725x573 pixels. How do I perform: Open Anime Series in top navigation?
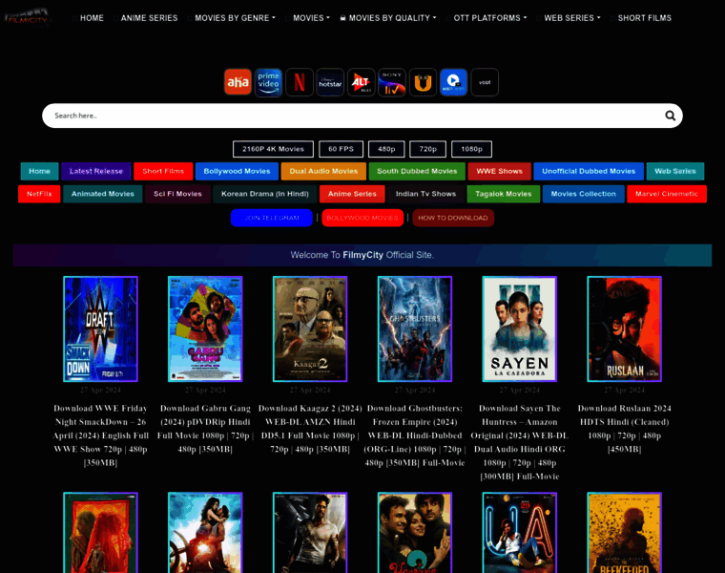149,18
